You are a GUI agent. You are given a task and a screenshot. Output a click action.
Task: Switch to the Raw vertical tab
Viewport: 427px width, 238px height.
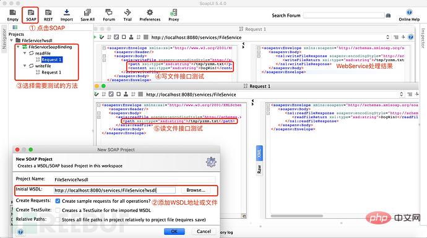point(259,169)
